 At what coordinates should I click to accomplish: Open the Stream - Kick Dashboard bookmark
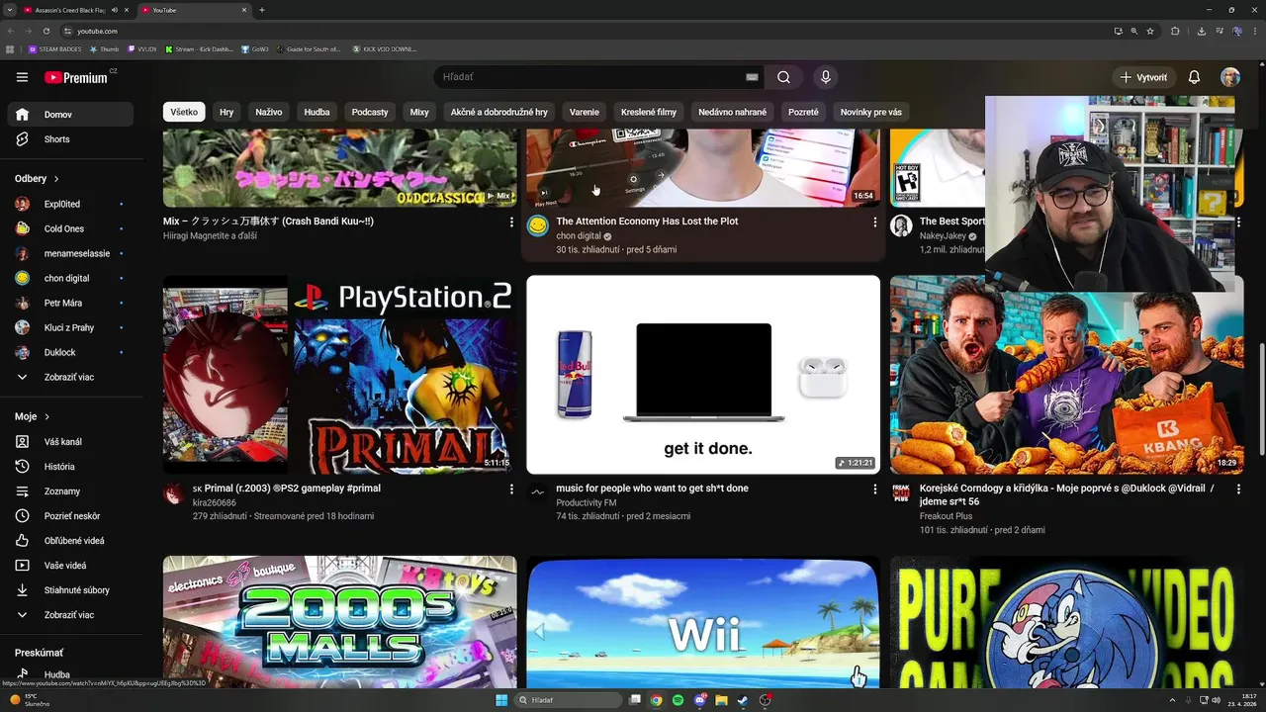200,48
